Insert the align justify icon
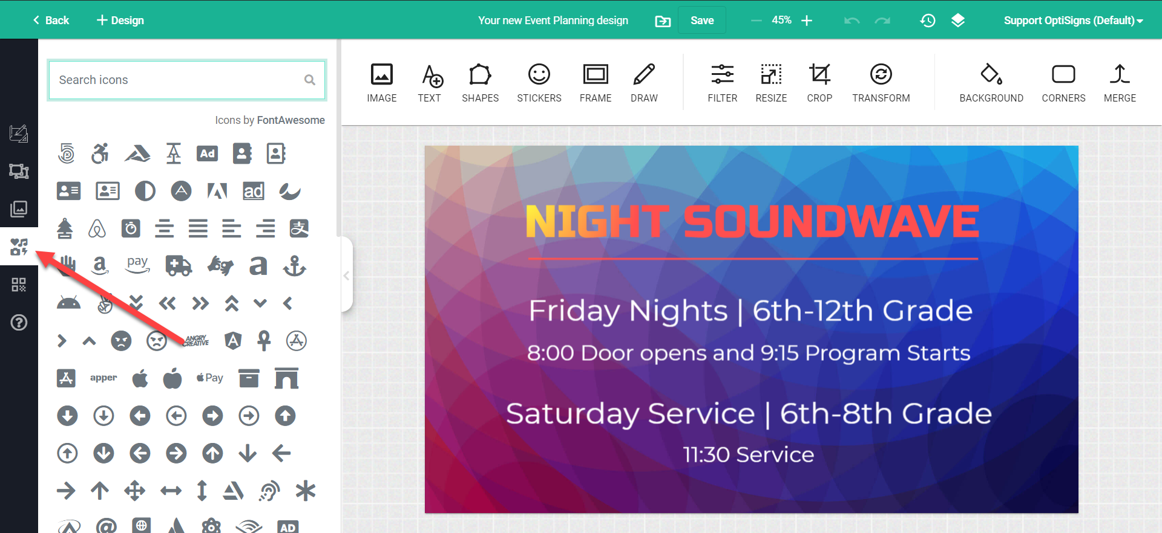The height and width of the screenshot is (533, 1162). (198, 228)
